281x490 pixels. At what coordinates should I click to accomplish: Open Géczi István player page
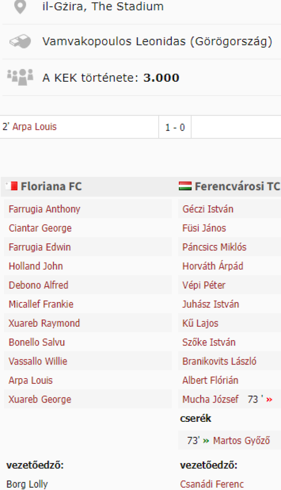click(208, 209)
